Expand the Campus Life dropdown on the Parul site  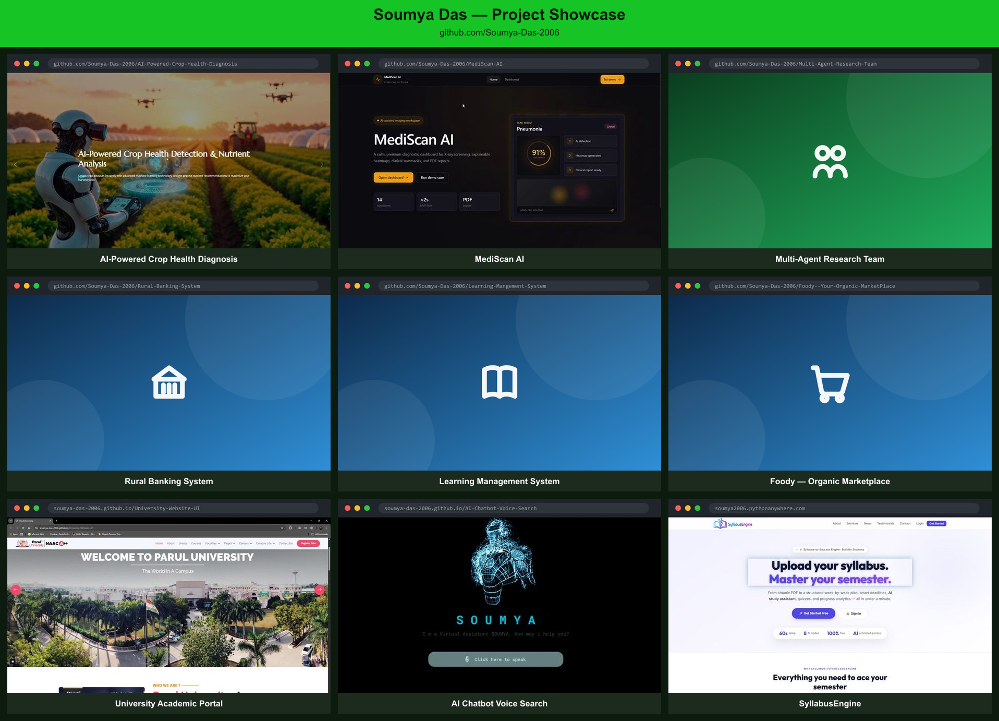265,543
